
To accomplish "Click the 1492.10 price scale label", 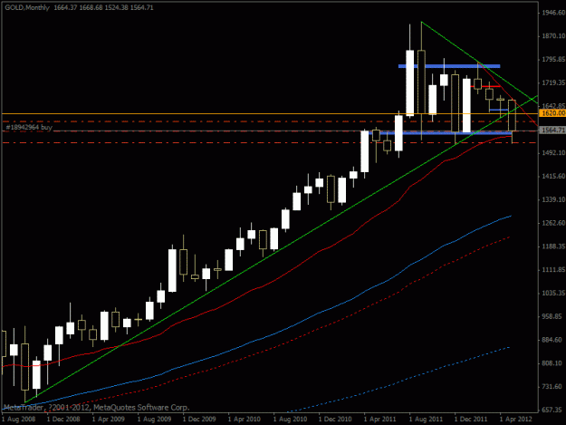I will click(x=553, y=153).
